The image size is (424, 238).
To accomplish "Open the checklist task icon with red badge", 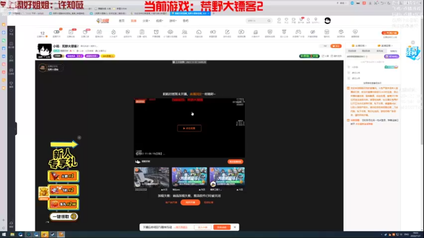I will tap(71, 32).
